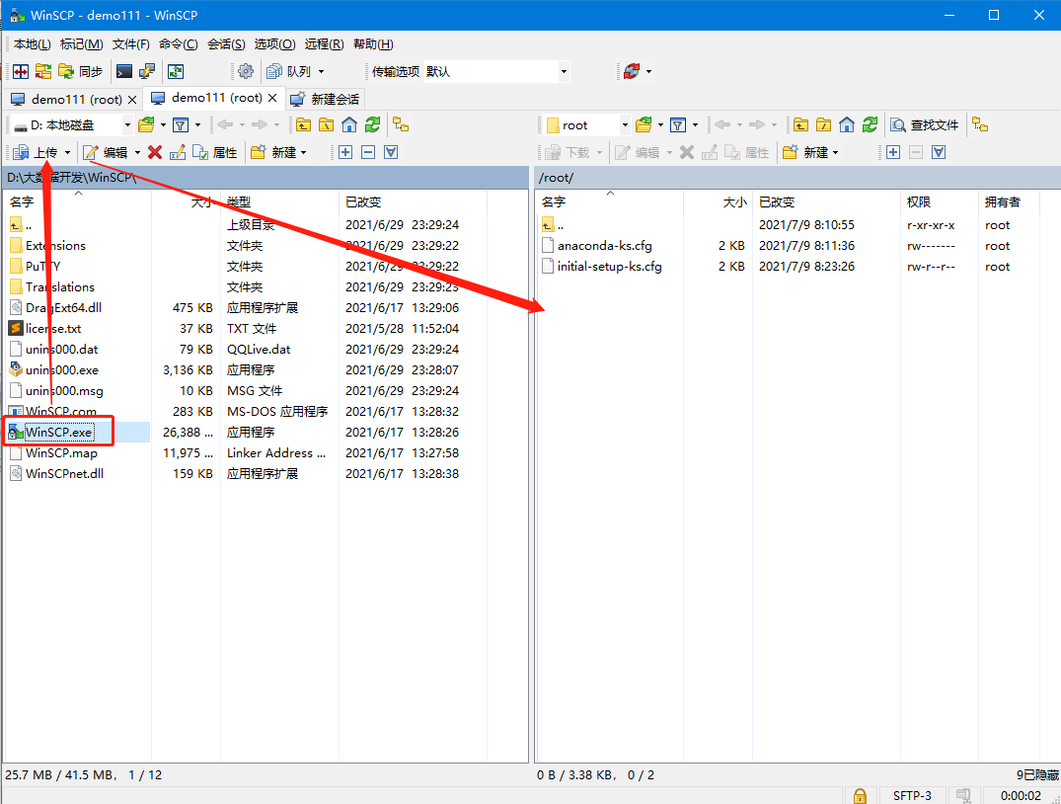Close the first demo111 (root) tab

[x=132, y=100]
